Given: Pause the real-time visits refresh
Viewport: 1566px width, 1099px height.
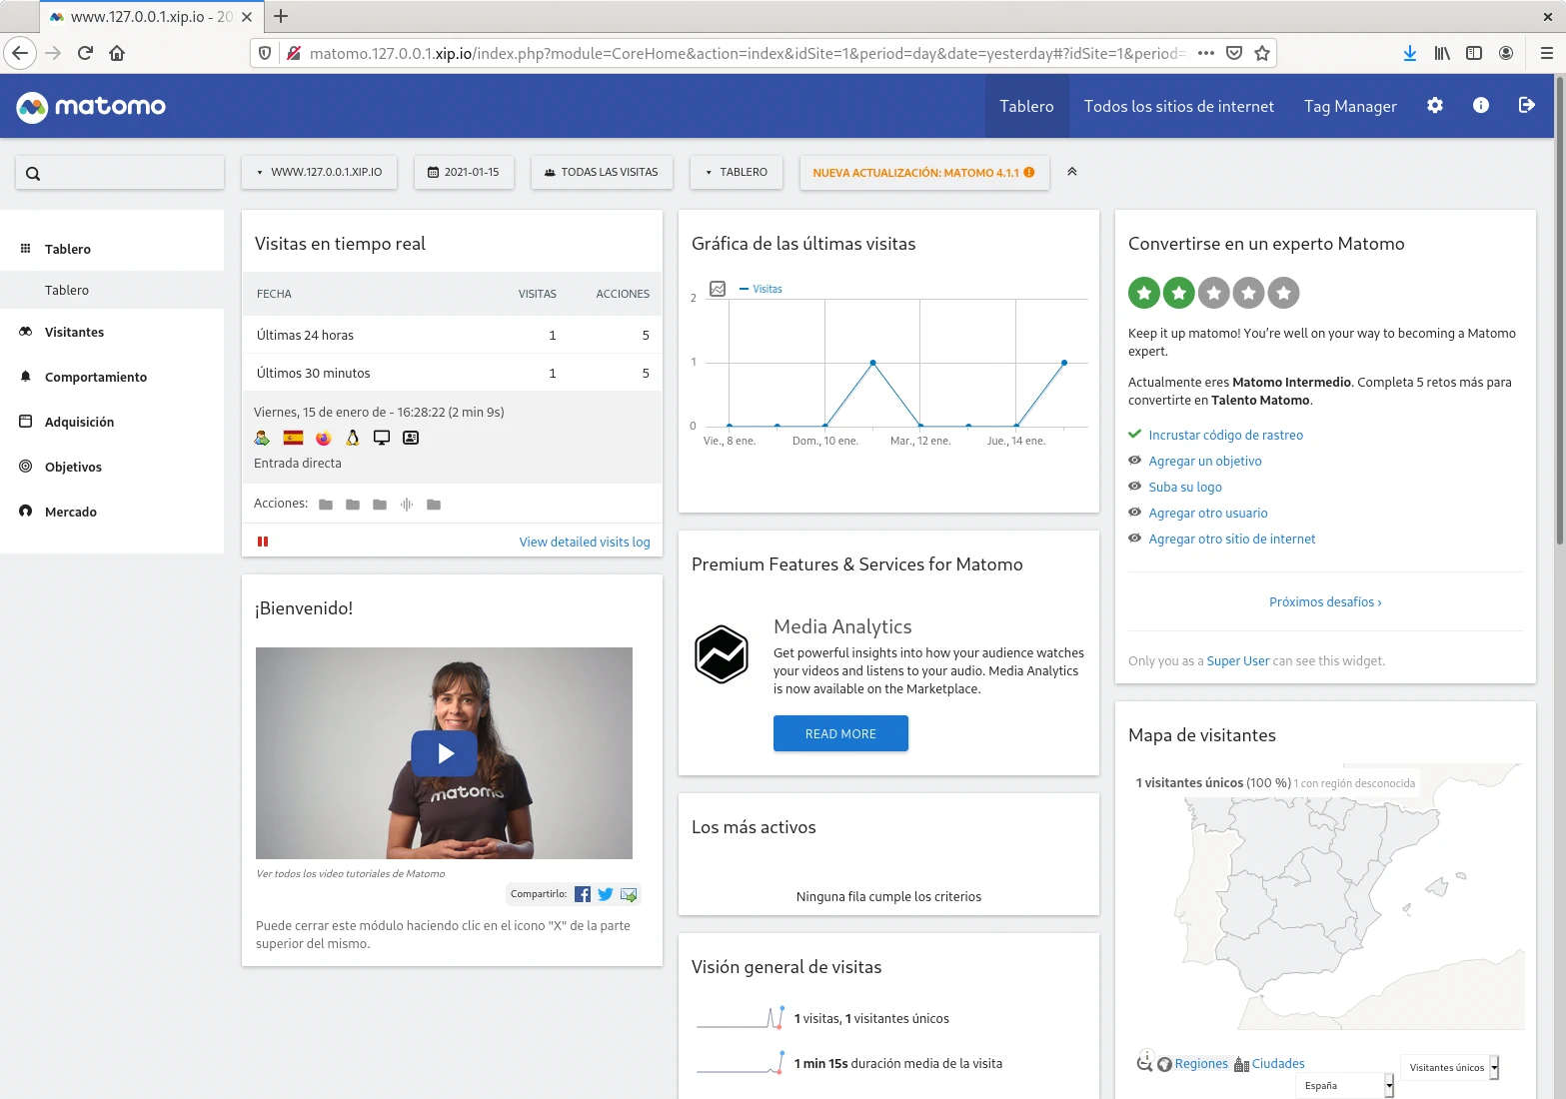Looking at the screenshot, I should 263,542.
